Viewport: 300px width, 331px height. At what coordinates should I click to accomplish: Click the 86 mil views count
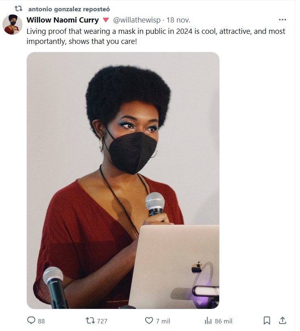(x=224, y=321)
